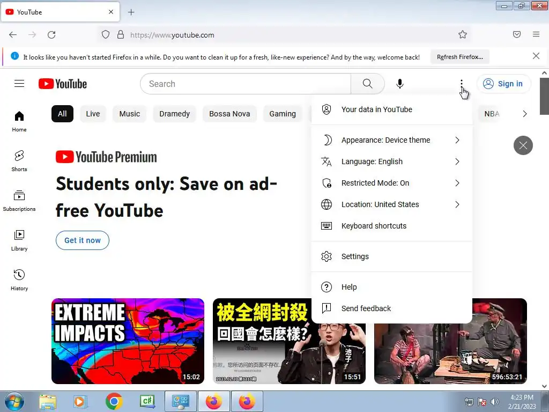
Task: Open Your data in YouTube
Action: click(391, 109)
